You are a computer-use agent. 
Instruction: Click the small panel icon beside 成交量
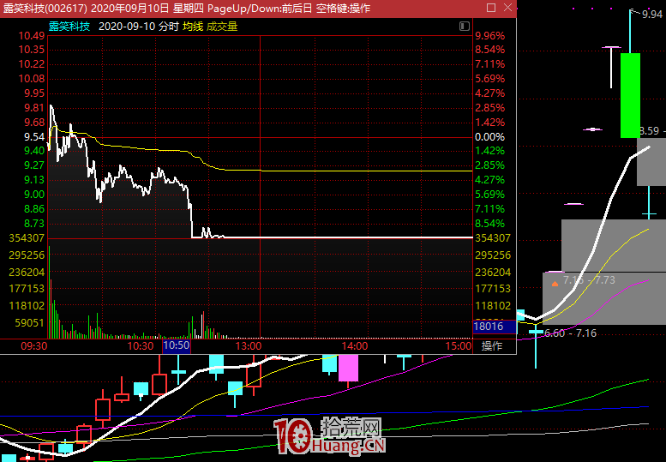[464, 27]
